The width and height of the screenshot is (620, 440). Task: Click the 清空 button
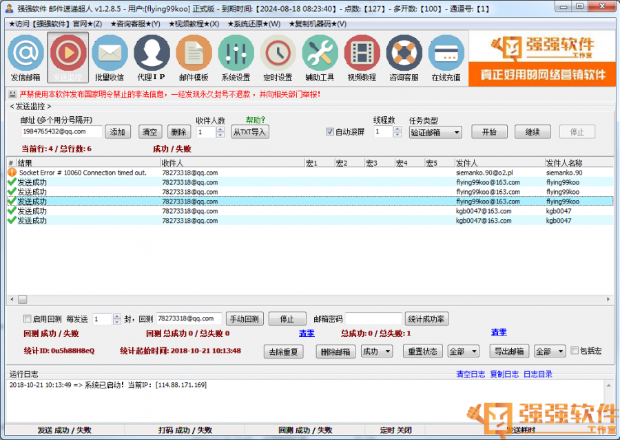point(150,132)
